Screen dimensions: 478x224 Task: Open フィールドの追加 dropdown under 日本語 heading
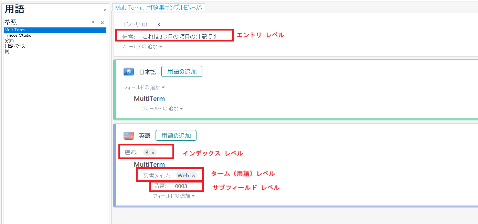point(144,87)
